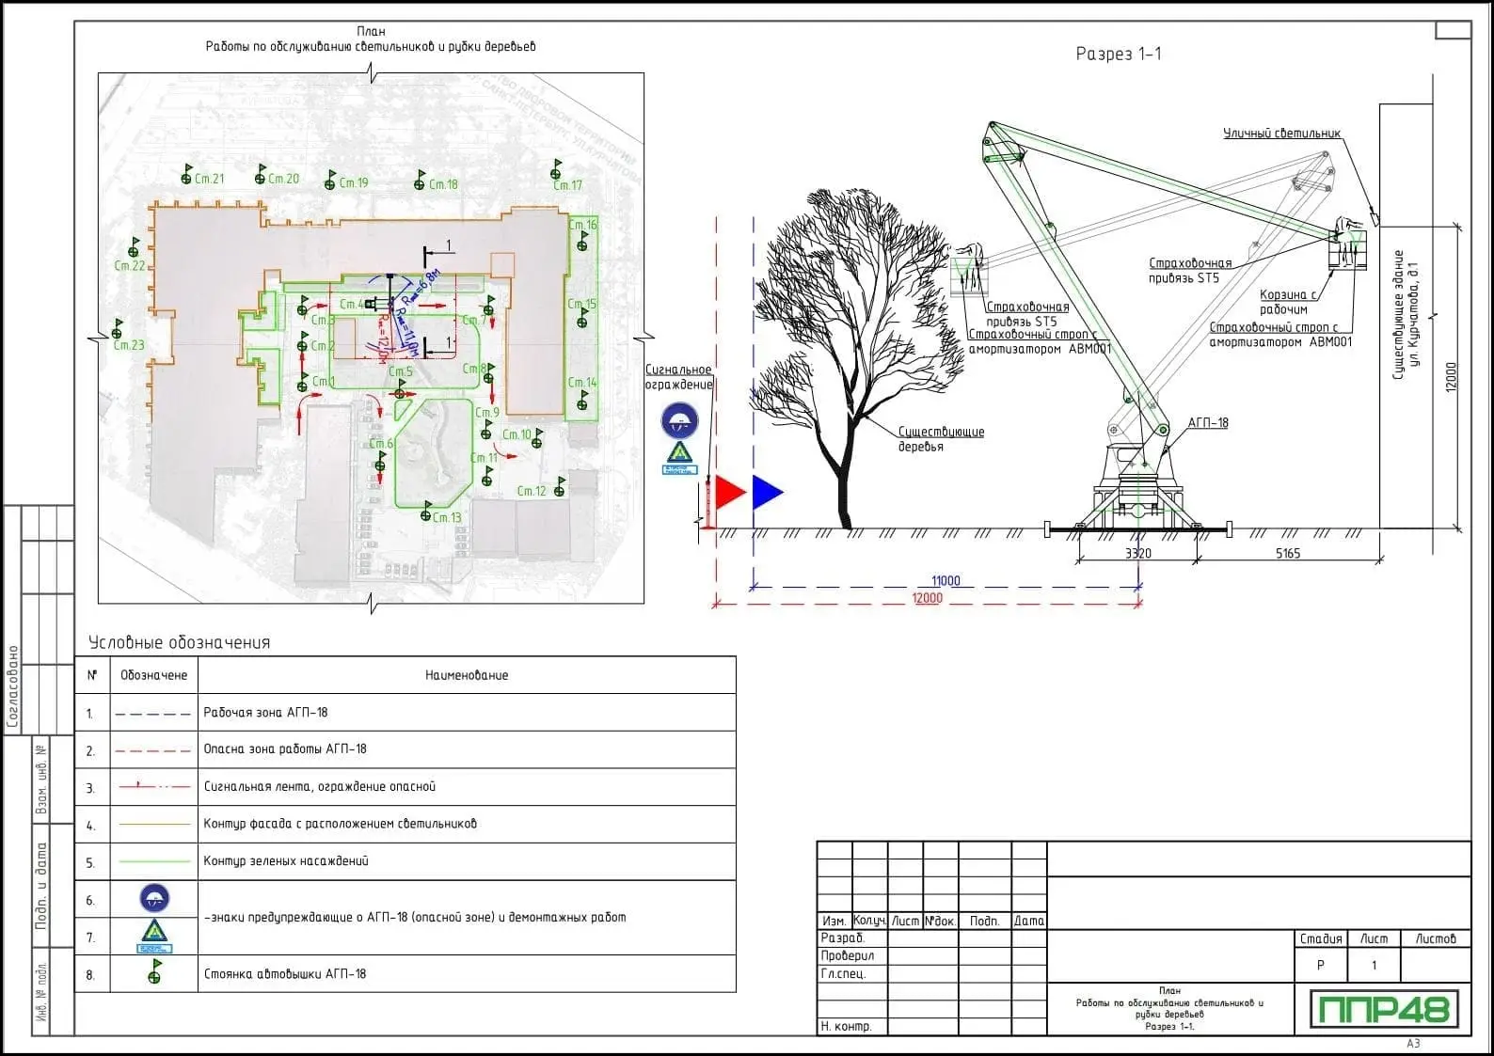
Task: Click the 'Разраб.' cell in the title block
Action: (x=842, y=938)
